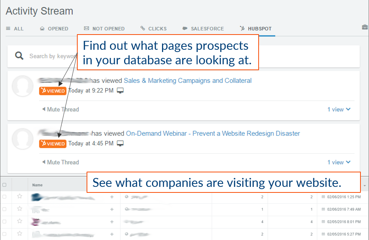
Task: Select the NOT OPENED tab
Action: click(104, 29)
